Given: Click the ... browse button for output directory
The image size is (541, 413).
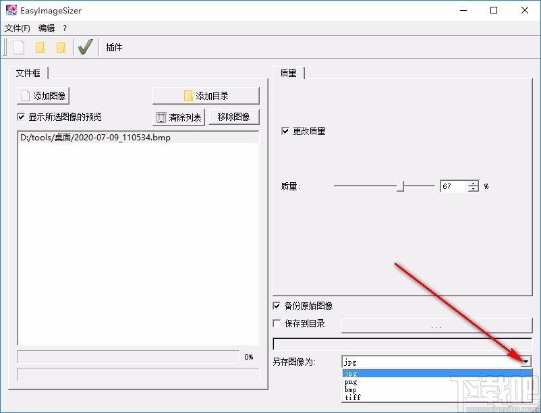Looking at the screenshot, I should pyautogui.click(x=436, y=326).
